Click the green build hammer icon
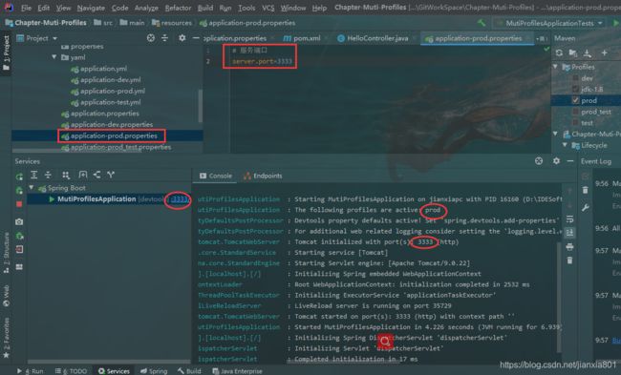This screenshot has height=375, width=621. click(x=482, y=23)
